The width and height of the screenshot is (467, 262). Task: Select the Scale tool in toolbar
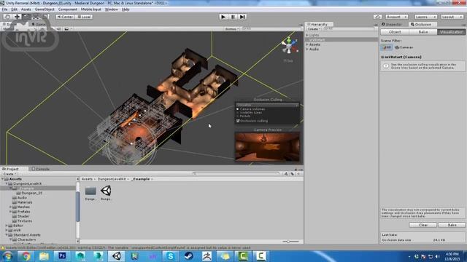pos(36,17)
